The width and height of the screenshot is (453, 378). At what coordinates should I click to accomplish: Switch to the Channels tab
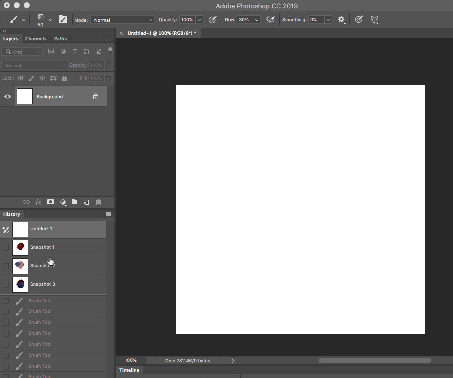coord(36,39)
